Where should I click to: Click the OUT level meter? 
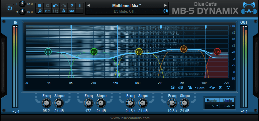[244, 67]
